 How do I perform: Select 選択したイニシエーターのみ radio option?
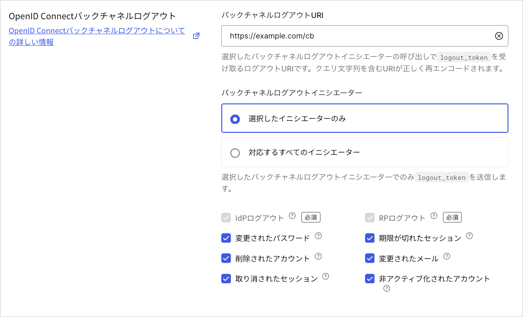click(365, 118)
